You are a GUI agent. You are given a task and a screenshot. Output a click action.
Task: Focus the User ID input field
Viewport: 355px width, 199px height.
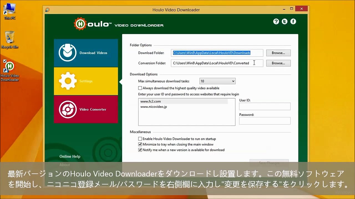265,106
